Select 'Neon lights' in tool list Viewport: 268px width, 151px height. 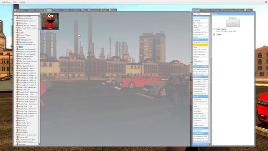[x=201, y=111]
